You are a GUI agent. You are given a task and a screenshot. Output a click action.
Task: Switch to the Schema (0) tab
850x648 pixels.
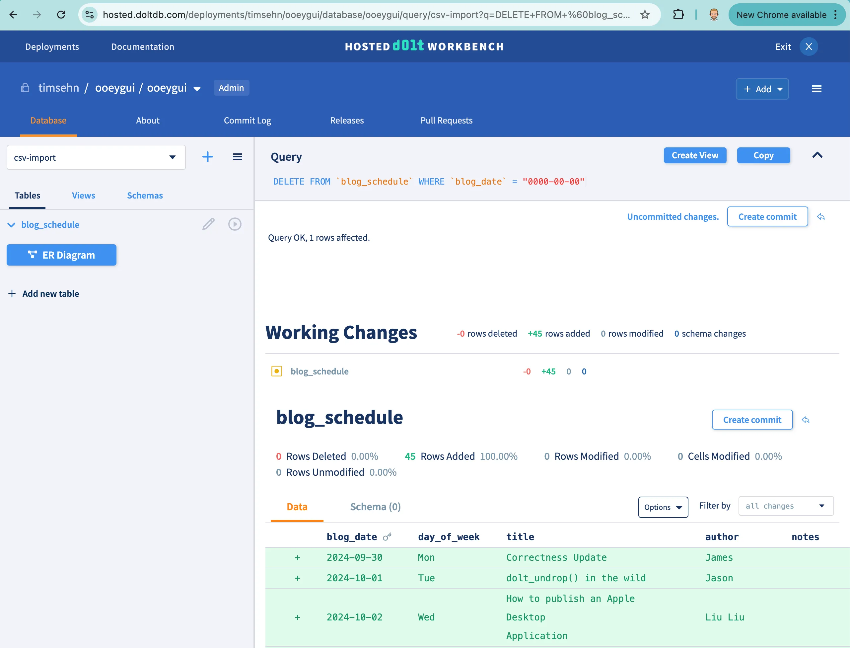click(x=375, y=507)
